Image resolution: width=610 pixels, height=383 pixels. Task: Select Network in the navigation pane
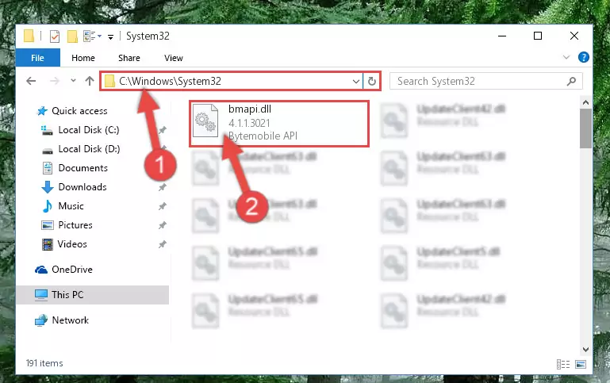(x=70, y=320)
